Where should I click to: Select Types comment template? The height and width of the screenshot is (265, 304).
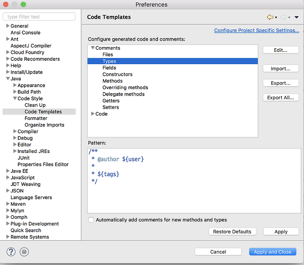[109, 61]
